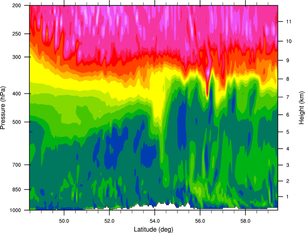Pick the 11 km height label
This screenshot has height=233, width=305.
click(289, 22)
